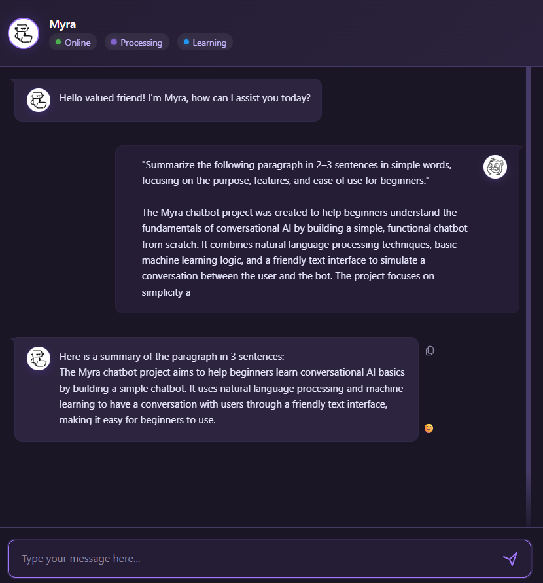This screenshot has width=543, height=583.
Task: Select the Processing status pill
Action: 137,43
